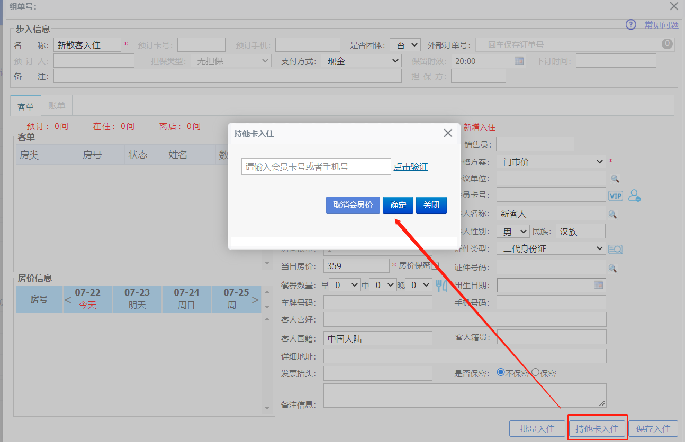
Task: Select the 07-22 今天 date column
Action: point(87,299)
